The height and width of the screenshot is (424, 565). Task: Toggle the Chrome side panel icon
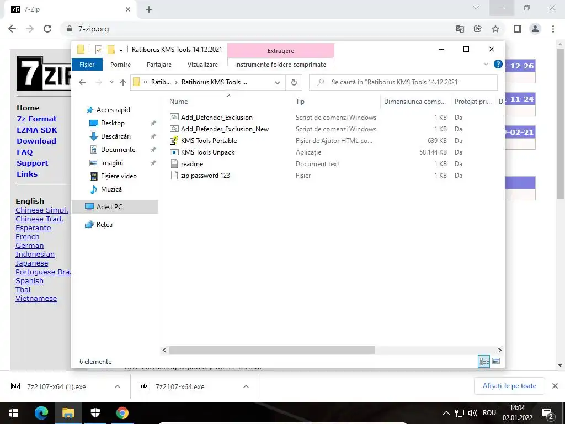[518, 29]
